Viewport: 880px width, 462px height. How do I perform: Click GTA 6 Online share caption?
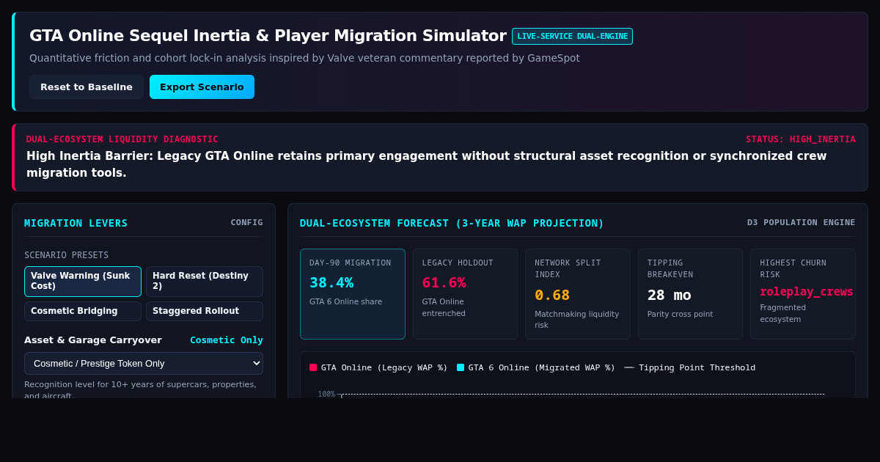(x=345, y=301)
